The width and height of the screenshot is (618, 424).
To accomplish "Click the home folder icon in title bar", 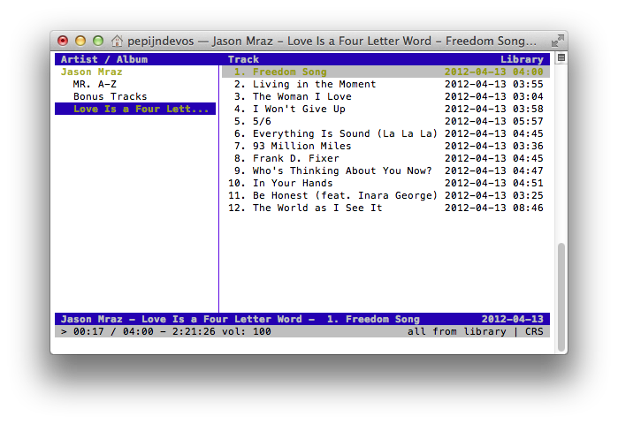I will click(x=117, y=41).
